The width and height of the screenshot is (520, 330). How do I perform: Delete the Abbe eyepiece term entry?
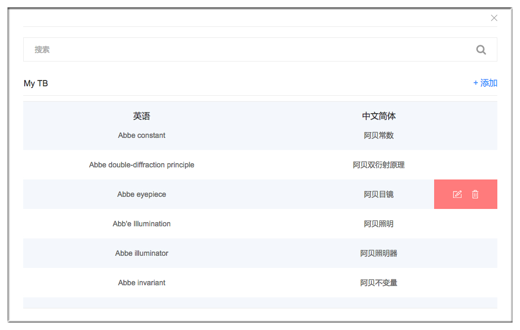tap(475, 195)
